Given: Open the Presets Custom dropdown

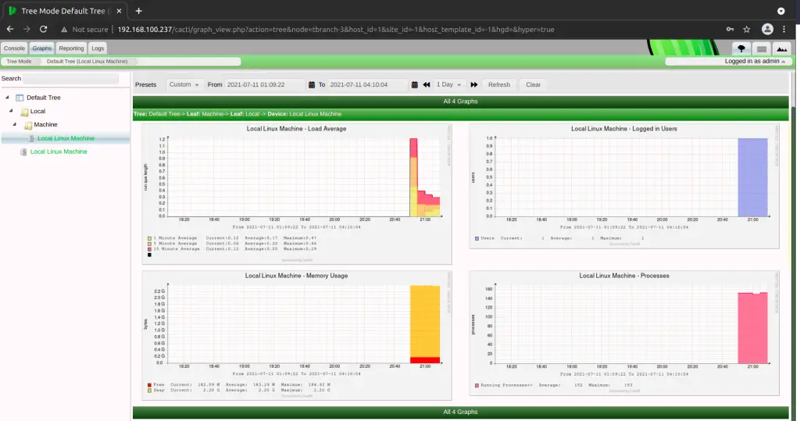Looking at the screenshot, I should point(185,84).
